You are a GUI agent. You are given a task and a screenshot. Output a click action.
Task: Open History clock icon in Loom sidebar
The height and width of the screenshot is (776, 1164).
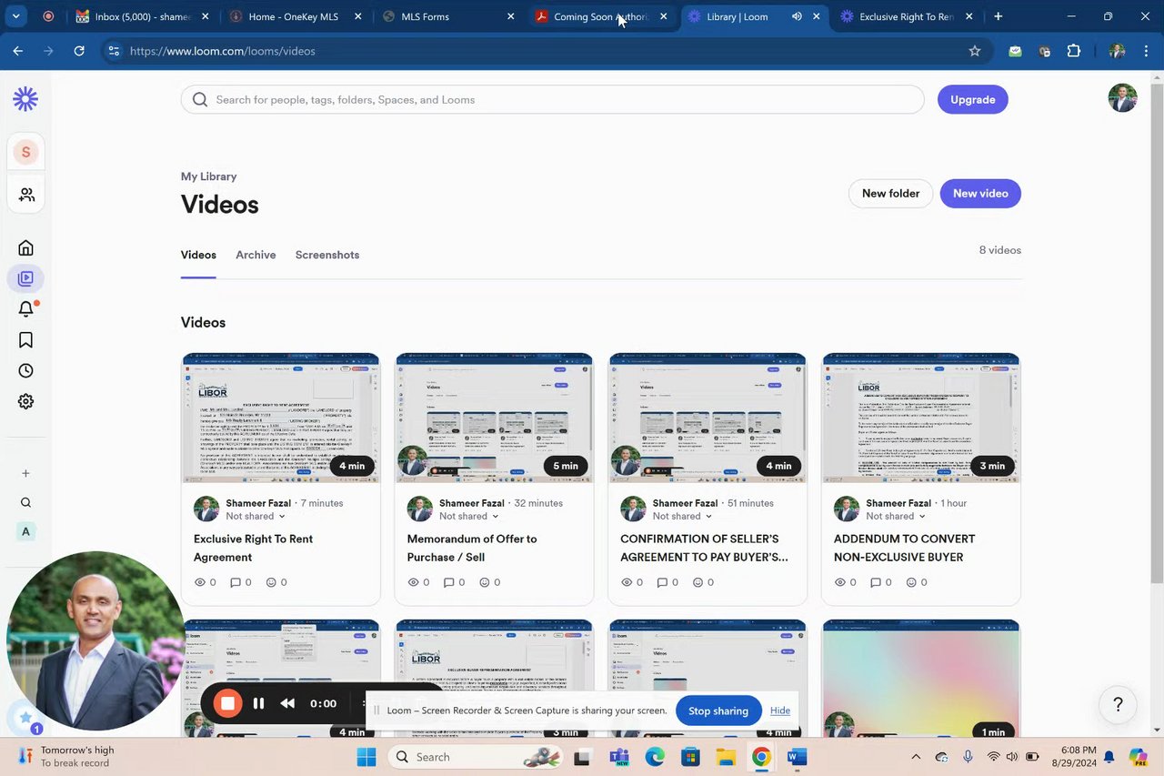[x=25, y=370]
